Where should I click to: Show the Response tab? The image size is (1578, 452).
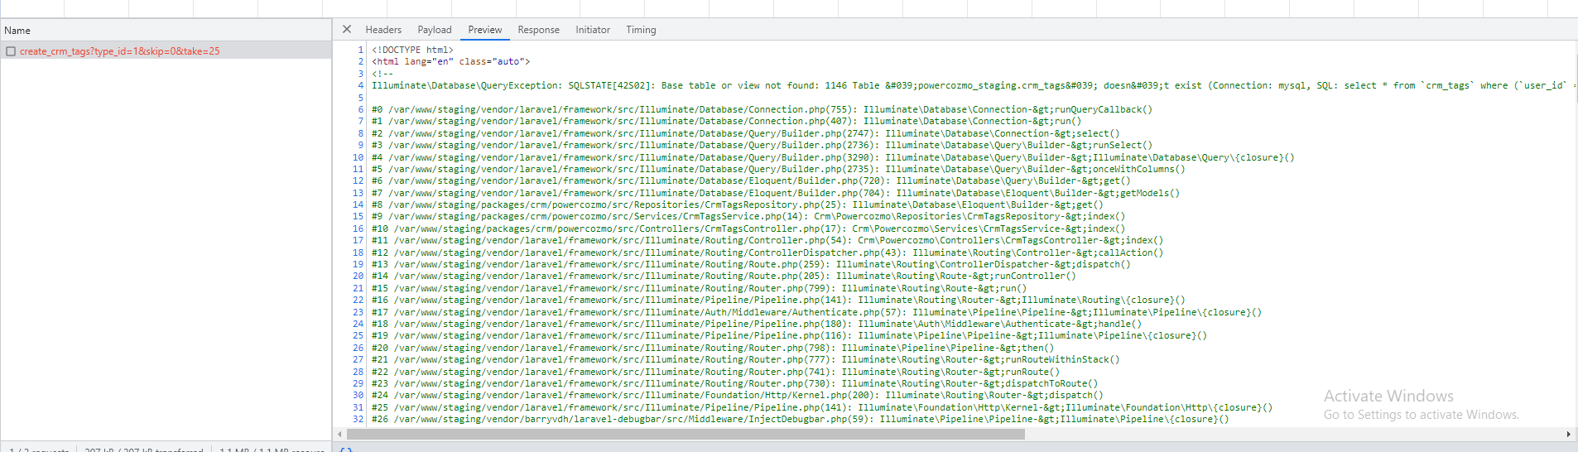(538, 30)
